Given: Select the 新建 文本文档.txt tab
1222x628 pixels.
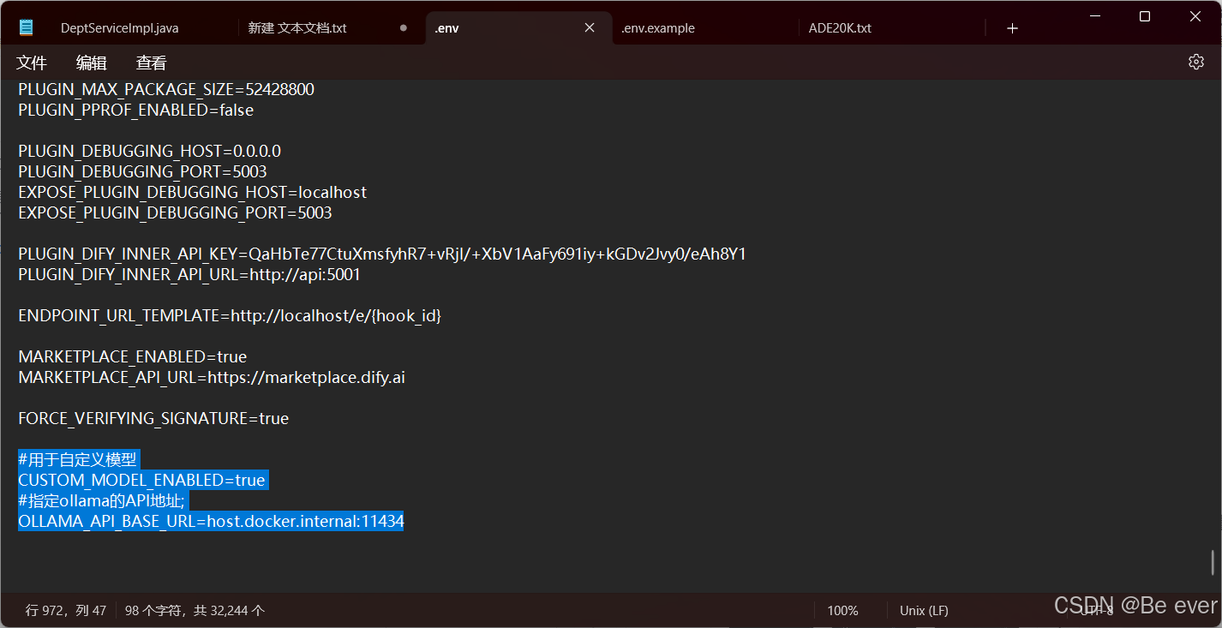Looking at the screenshot, I should click(x=296, y=27).
